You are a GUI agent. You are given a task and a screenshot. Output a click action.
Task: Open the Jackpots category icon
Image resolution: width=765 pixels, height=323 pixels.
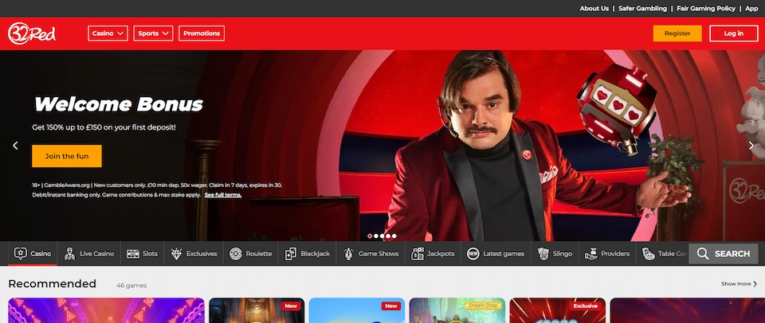pos(417,254)
